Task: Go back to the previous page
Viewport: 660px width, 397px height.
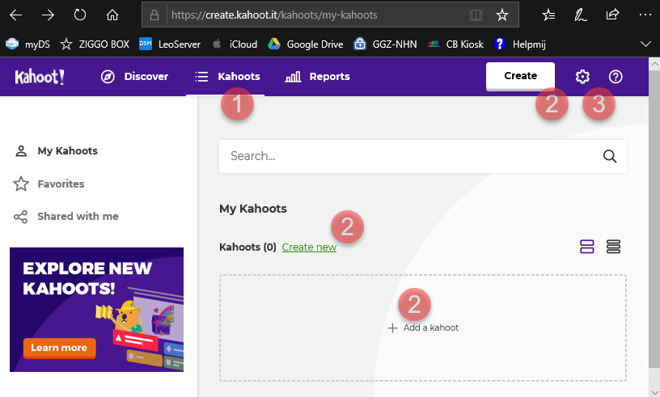Action: [x=15, y=15]
